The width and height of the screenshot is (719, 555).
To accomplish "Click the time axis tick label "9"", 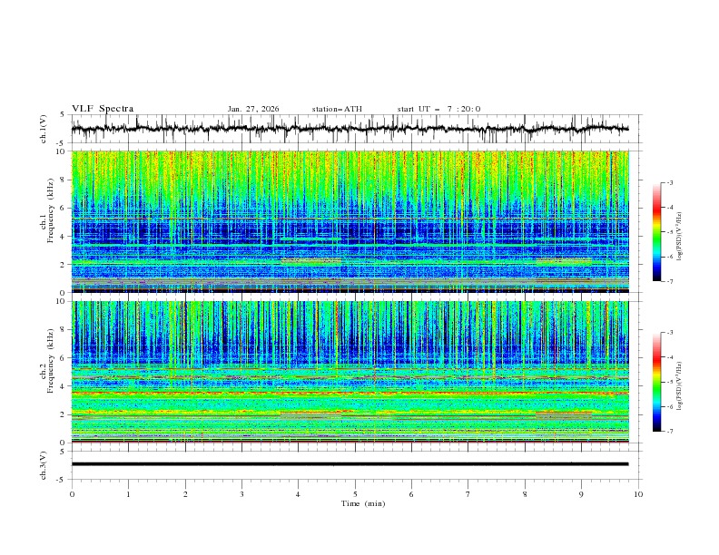I will tap(582, 494).
